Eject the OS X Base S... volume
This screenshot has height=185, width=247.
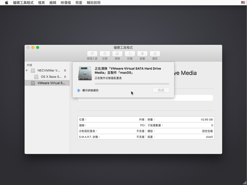tap(65, 77)
